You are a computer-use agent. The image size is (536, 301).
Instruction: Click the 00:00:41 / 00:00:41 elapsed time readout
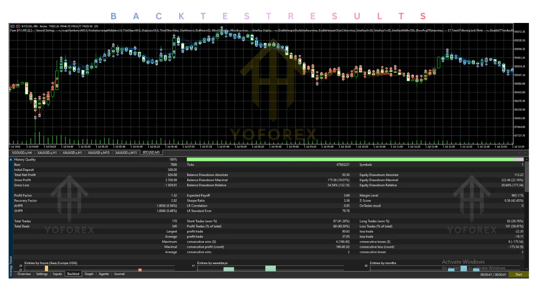tap(493, 275)
